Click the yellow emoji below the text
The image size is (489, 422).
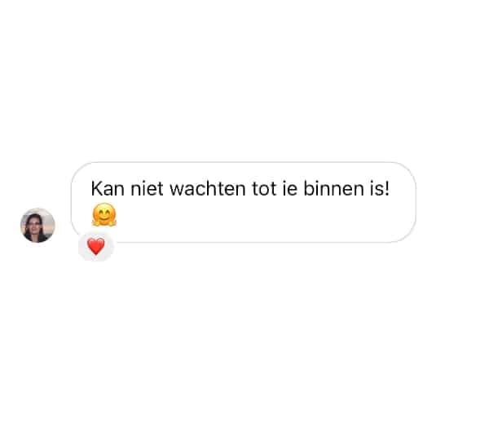tap(104, 214)
